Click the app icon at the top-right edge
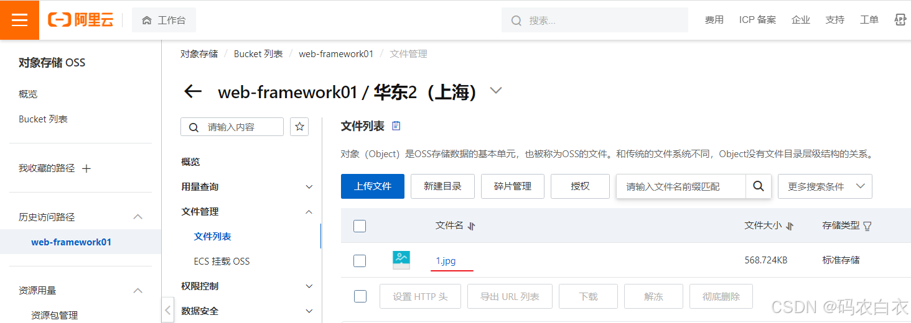911x323 pixels. click(x=900, y=20)
